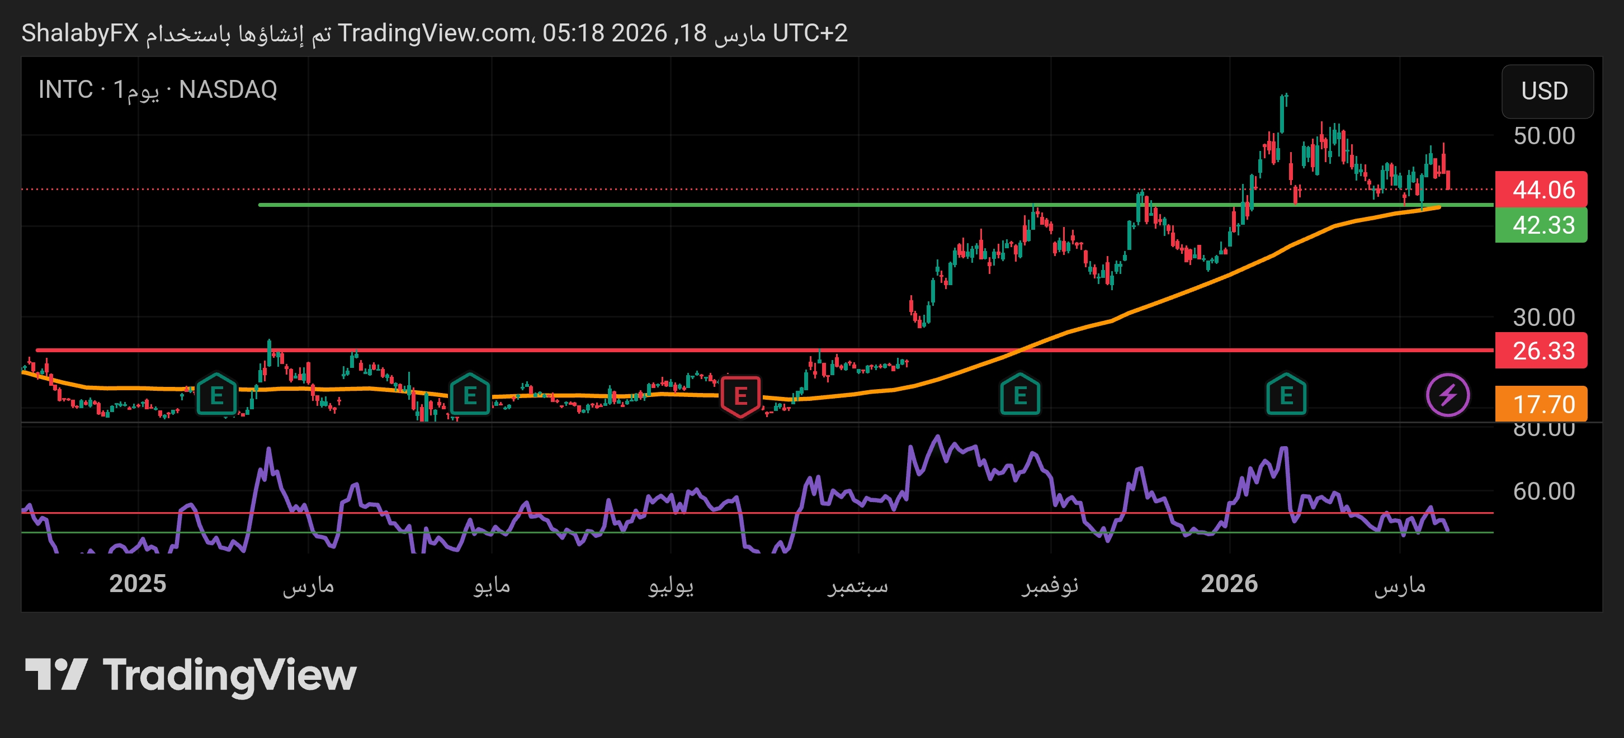Click the 50.00 price axis label
Viewport: 1624px width, 738px height.
[1543, 136]
